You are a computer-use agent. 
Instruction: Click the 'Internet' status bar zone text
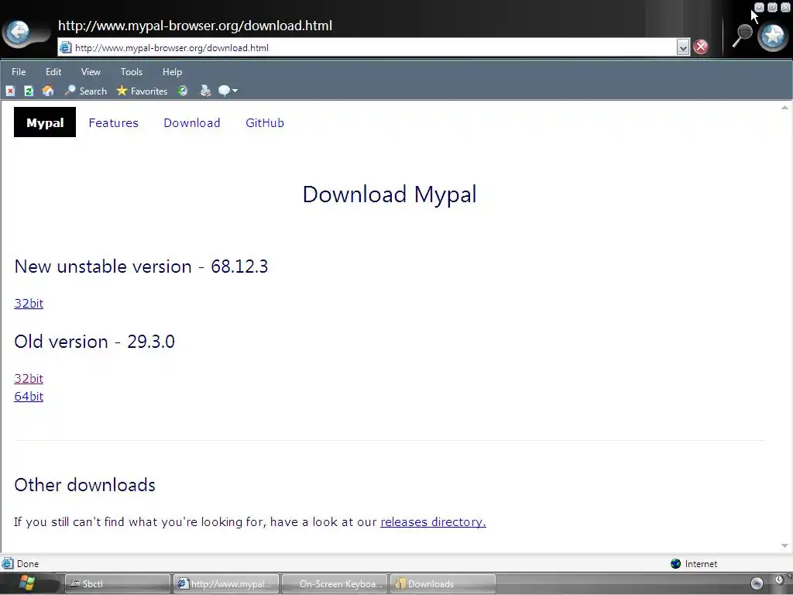(701, 564)
